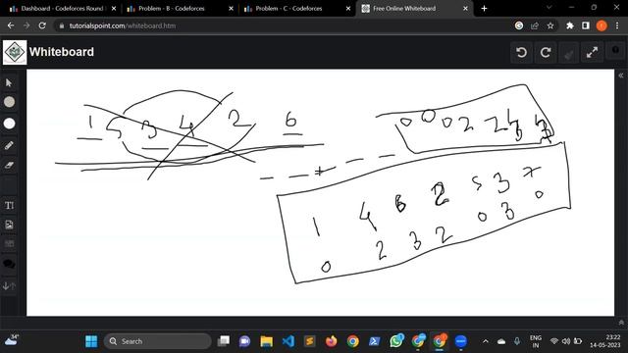Open PowerShell from the taskbar
The width and height of the screenshot is (628, 353).
coord(375,341)
